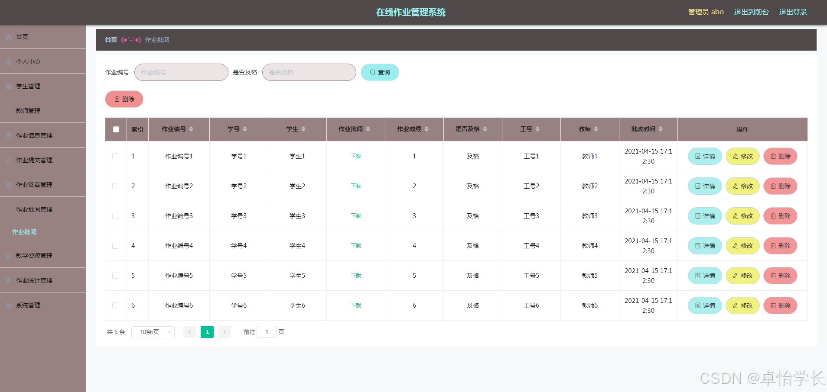
Task: Click the sort arrows on 作业编号 column
Action: tap(191, 129)
